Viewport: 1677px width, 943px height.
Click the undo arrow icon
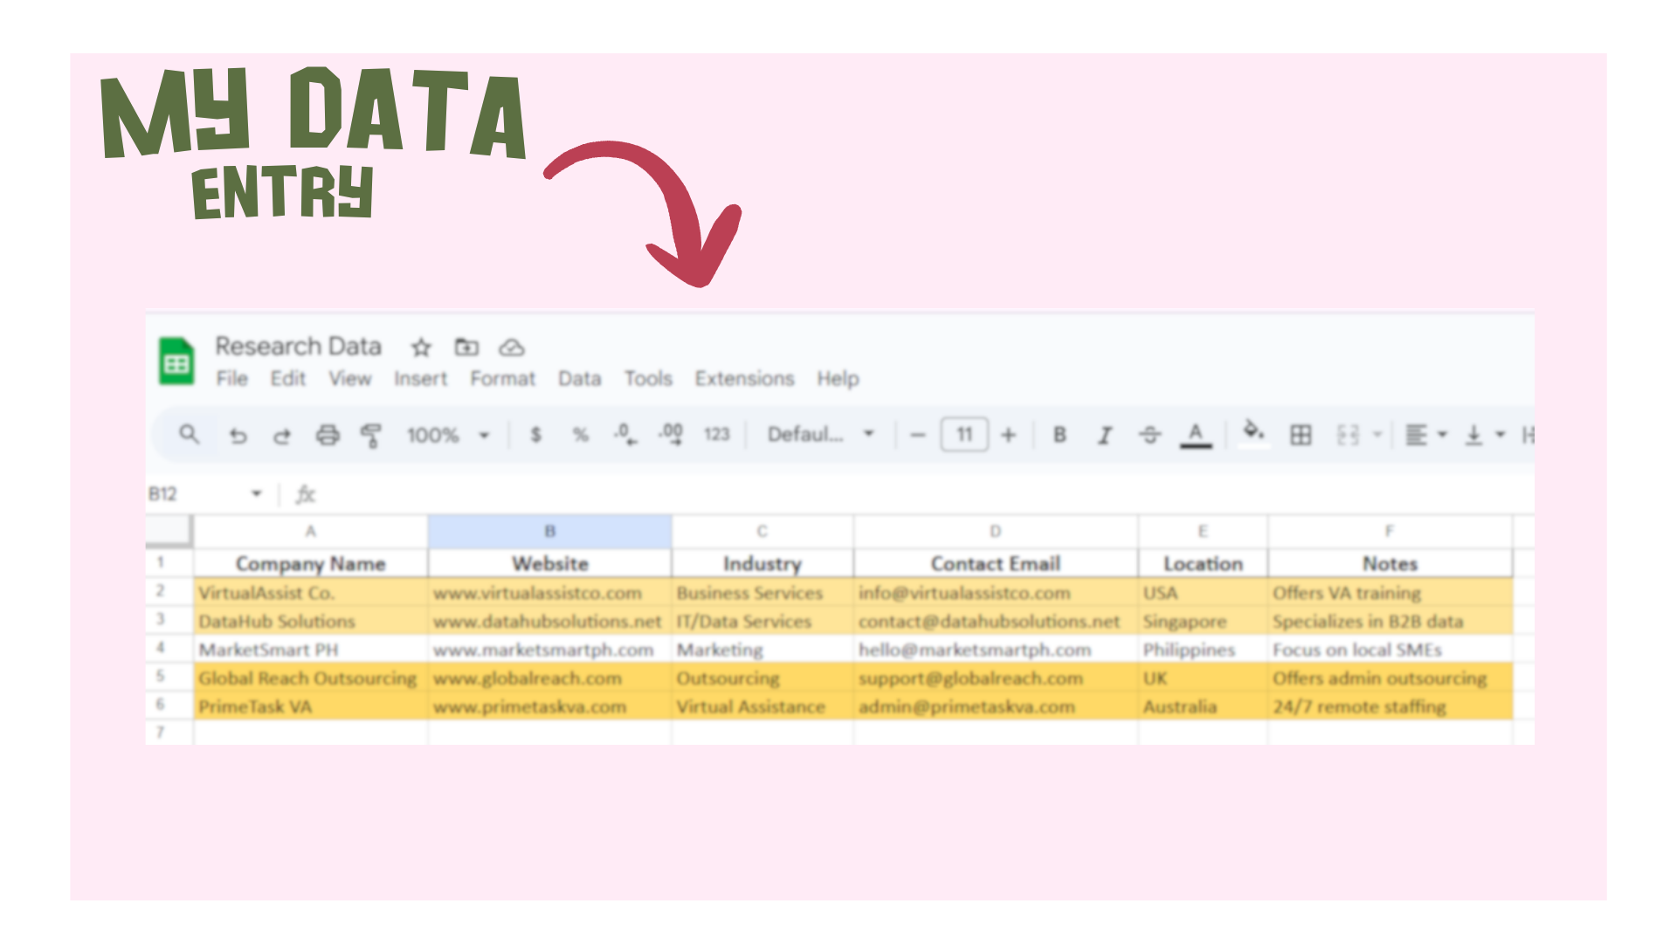coord(238,435)
